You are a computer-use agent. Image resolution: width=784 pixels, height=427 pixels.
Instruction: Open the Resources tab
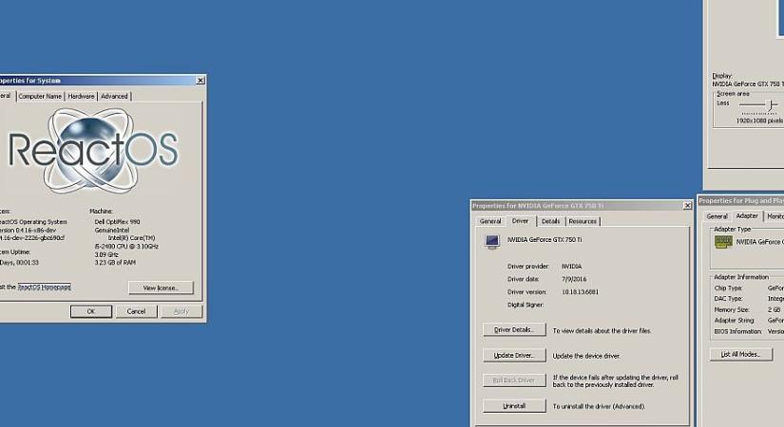click(x=583, y=221)
